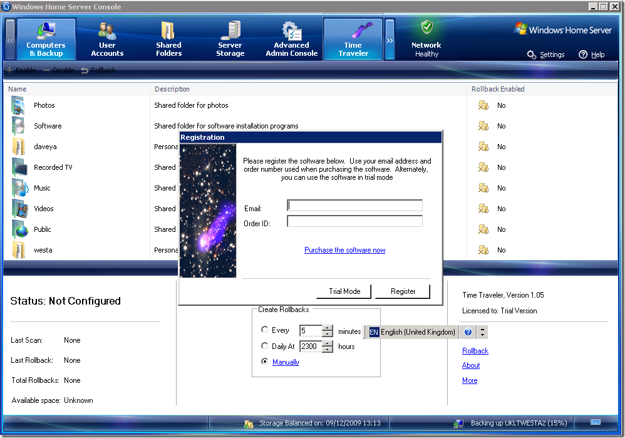This screenshot has width=625, height=438.
Task: Select the Daily At radio option
Action: click(x=264, y=346)
